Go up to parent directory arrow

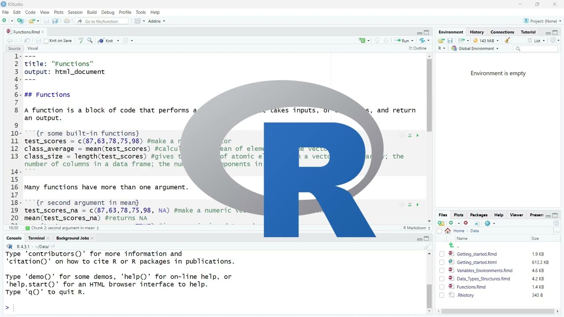[451, 245]
